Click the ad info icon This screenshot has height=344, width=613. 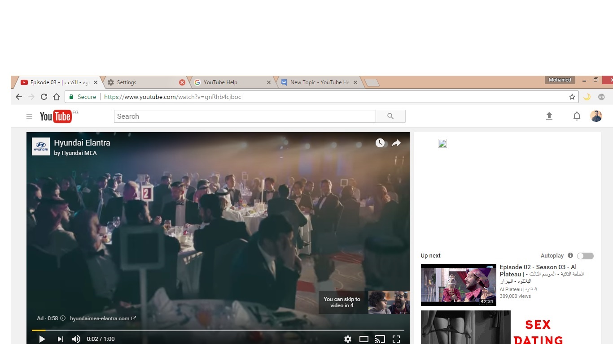click(x=63, y=318)
